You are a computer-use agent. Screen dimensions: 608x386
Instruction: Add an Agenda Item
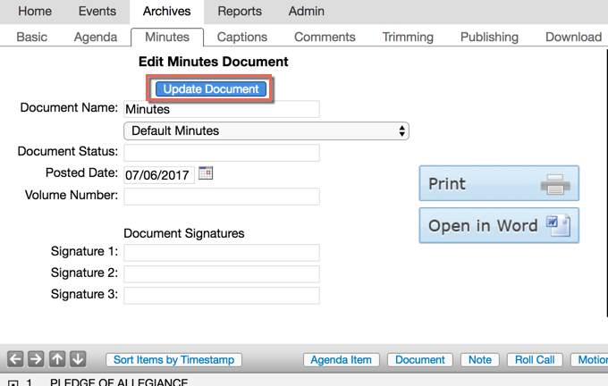coord(342,360)
